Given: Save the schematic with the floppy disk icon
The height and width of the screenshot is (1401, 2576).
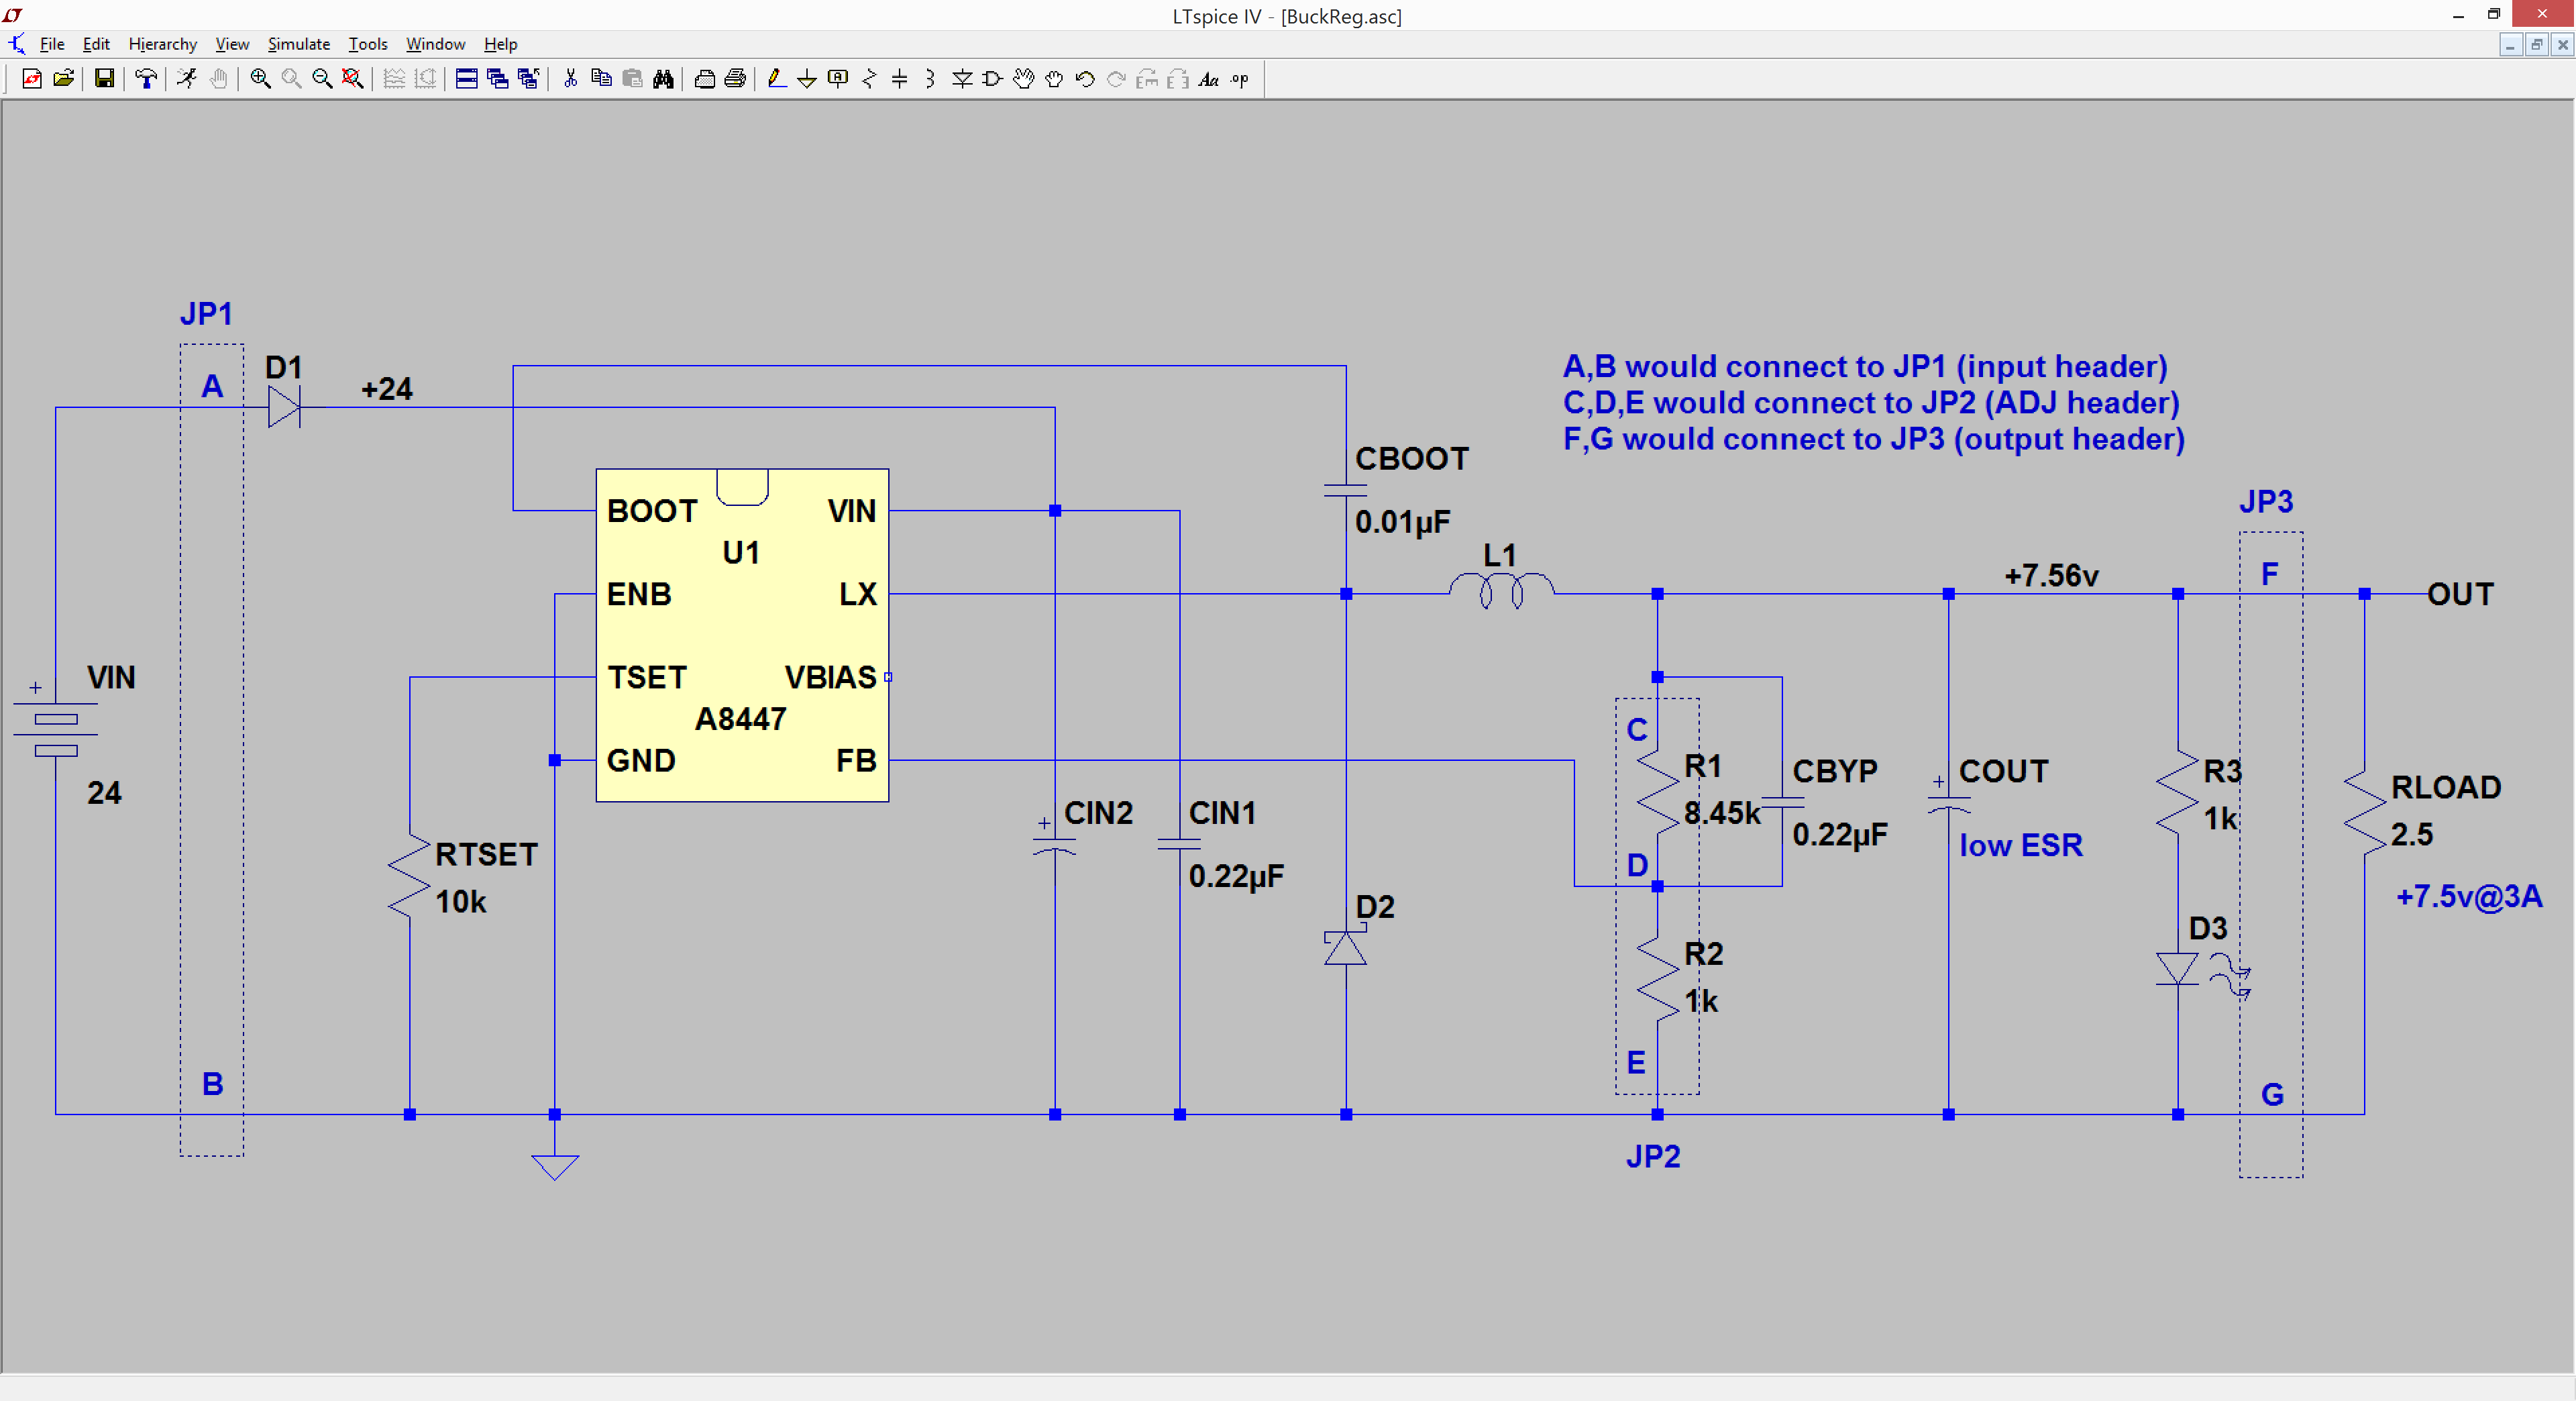Looking at the screenshot, I should click(104, 79).
